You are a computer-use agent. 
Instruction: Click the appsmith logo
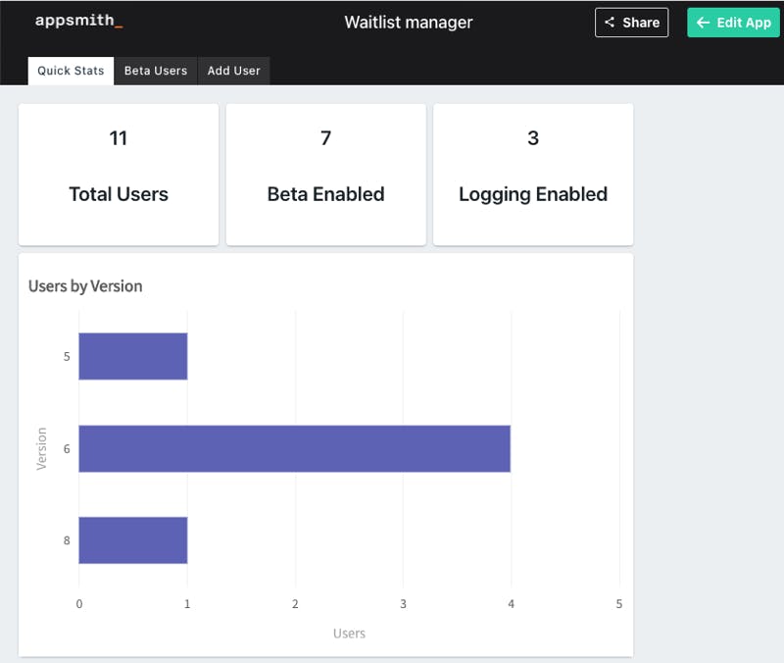tap(78, 21)
